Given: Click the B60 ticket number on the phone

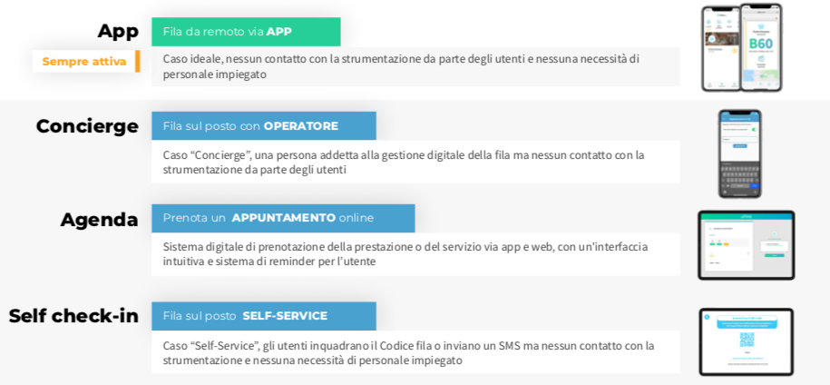Looking at the screenshot, I should (x=760, y=42).
